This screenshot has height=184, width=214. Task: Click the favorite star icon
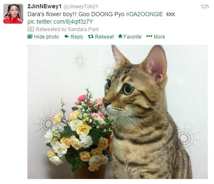click(x=120, y=36)
